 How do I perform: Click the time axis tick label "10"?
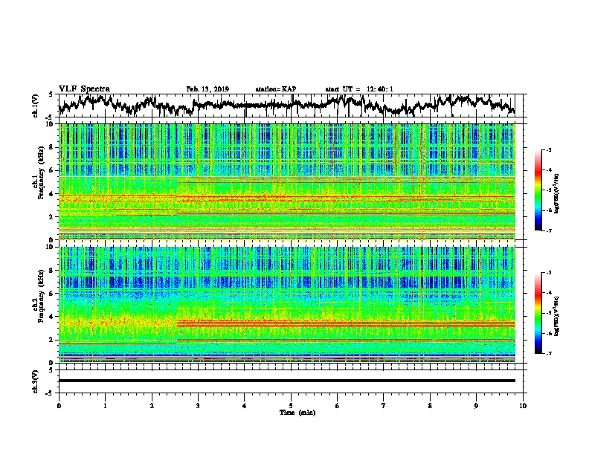pyautogui.click(x=523, y=406)
